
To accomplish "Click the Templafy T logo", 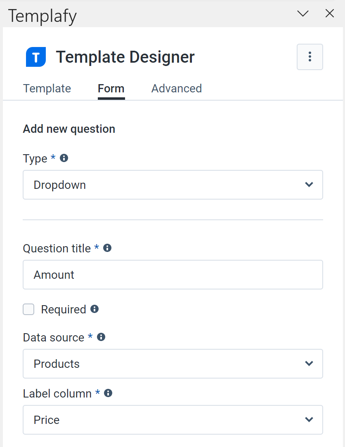I will pyautogui.click(x=35, y=56).
